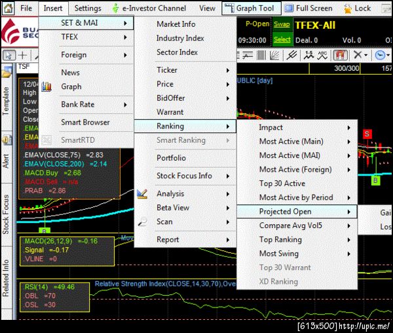Switch to Full Screen mode
This screenshot has height=333, width=393.
[x=309, y=9]
